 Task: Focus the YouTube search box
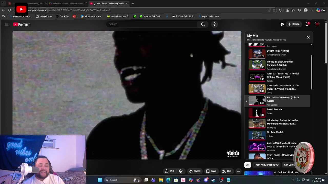coord(152,24)
